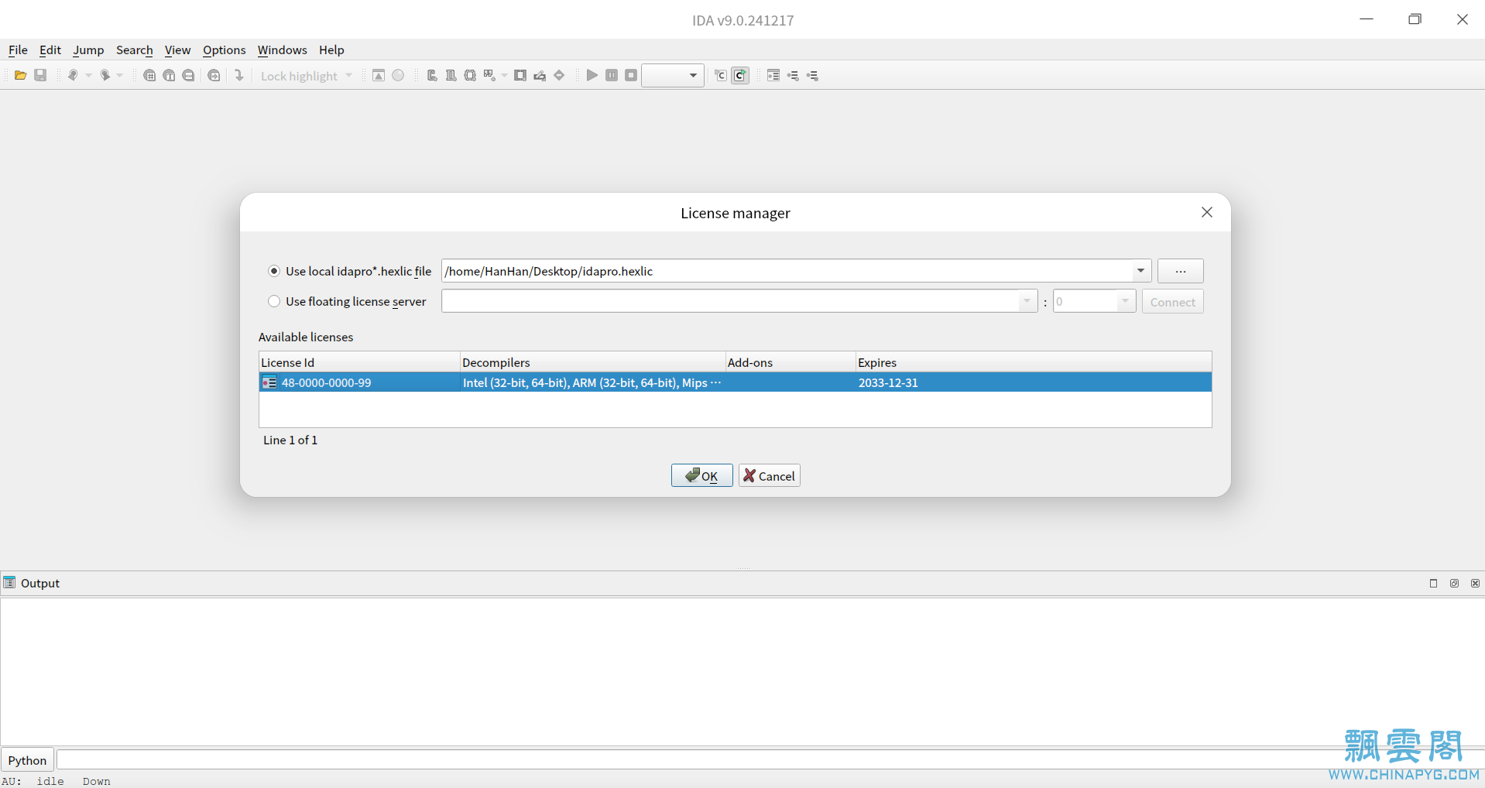Click the Intel (32-bit, 64-bit) decompilers cell
The image size is (1485, 788).
point(592,382)
